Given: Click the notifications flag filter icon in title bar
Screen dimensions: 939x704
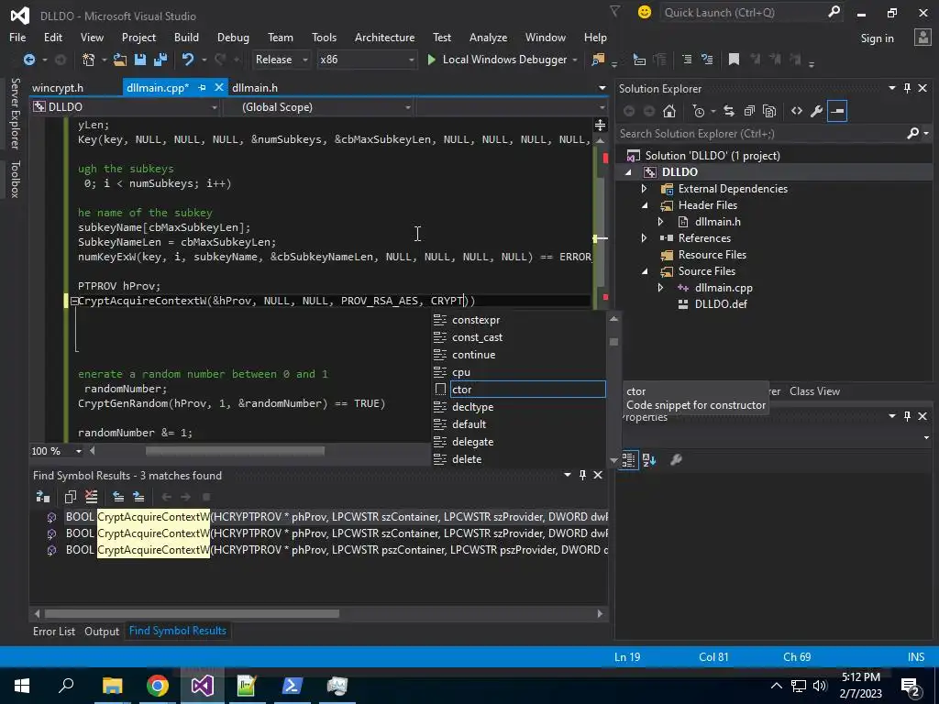Looking at the screenshot, I should point(615,11).
